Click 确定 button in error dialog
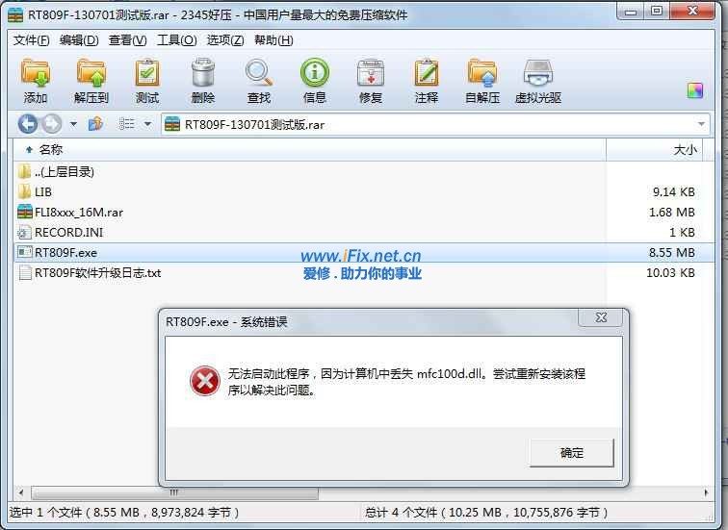 click(572, 452)
